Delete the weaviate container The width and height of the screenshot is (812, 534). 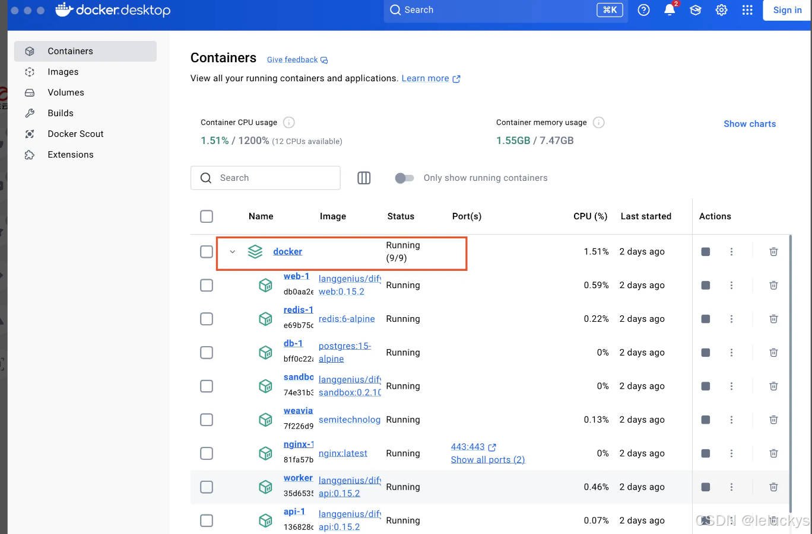pos(773,420)
